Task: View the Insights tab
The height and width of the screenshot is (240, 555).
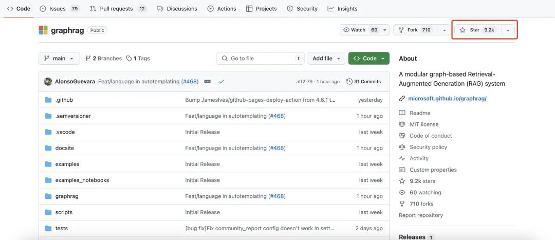Action: [342, 9]
